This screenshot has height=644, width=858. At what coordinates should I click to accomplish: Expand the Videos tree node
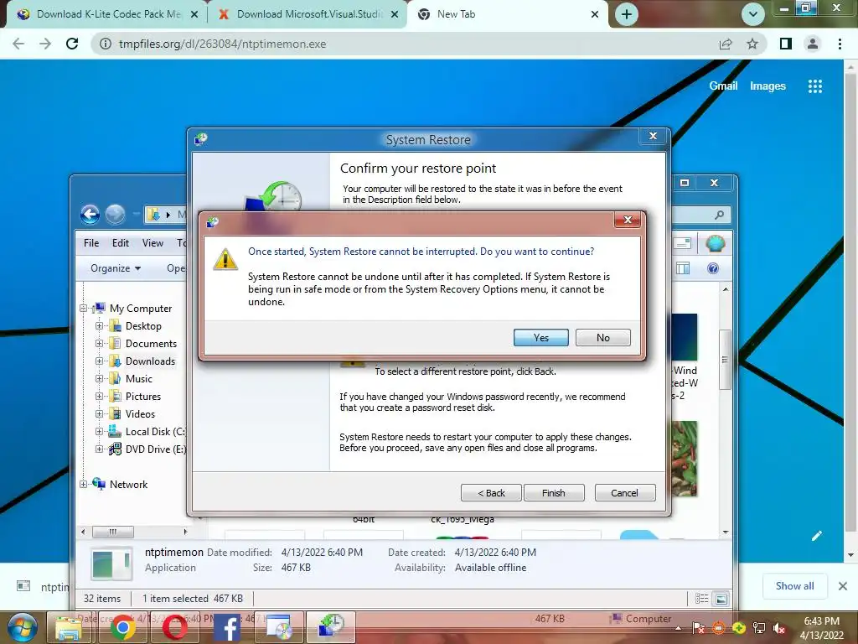(99, 414)
